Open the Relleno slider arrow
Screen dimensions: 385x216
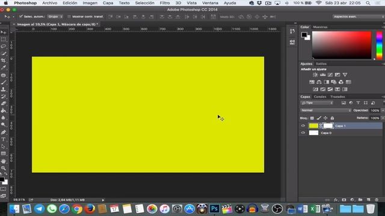pyautogui.click(x=383, y=118)
